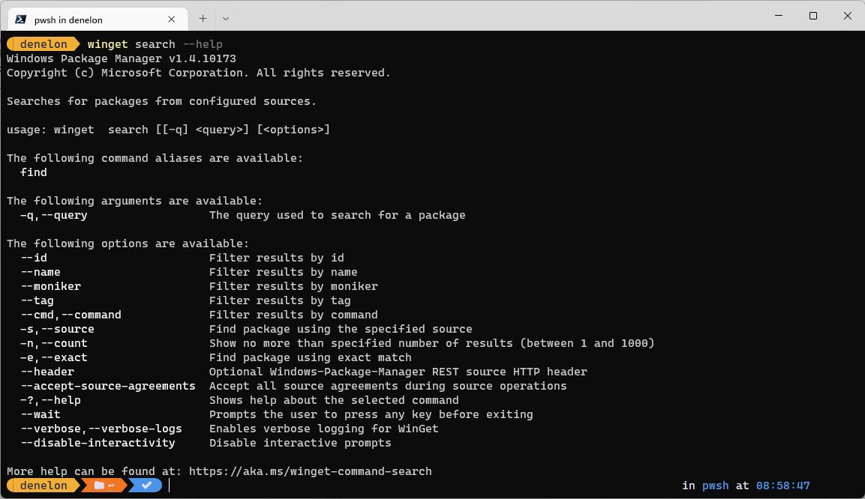
Task: Click the bottom 'denelon' prompt segment
Action: [44, 486]
